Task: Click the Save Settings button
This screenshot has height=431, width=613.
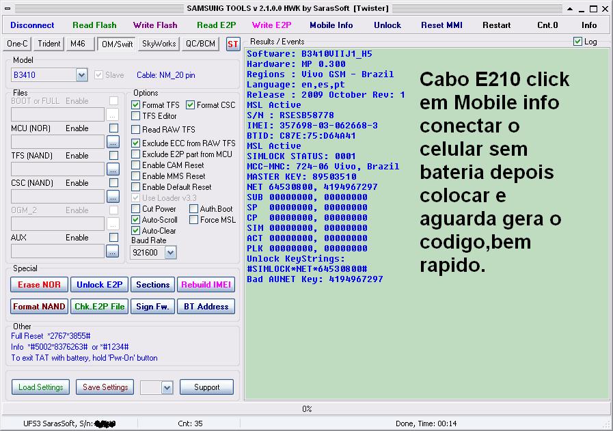Action: [105, 387]
